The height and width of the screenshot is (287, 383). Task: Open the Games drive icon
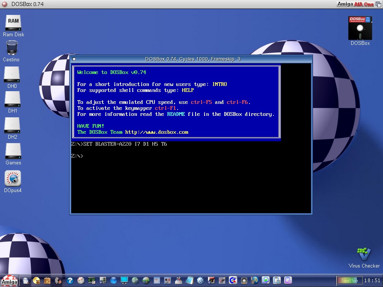tap(13, 151)
